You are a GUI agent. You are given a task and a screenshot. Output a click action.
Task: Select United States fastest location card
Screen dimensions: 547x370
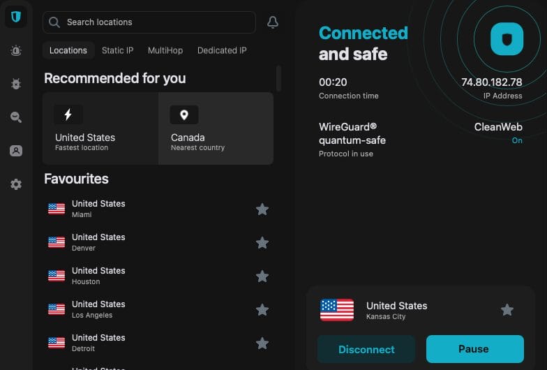[x=100, y=128]
